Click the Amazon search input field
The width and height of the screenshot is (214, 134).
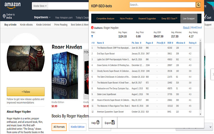tap(68, 6)
